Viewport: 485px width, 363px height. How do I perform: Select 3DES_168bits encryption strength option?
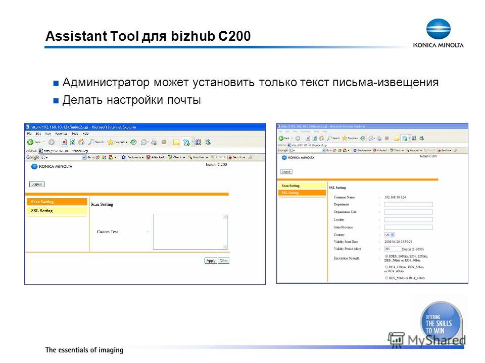[x=386, y=256]
